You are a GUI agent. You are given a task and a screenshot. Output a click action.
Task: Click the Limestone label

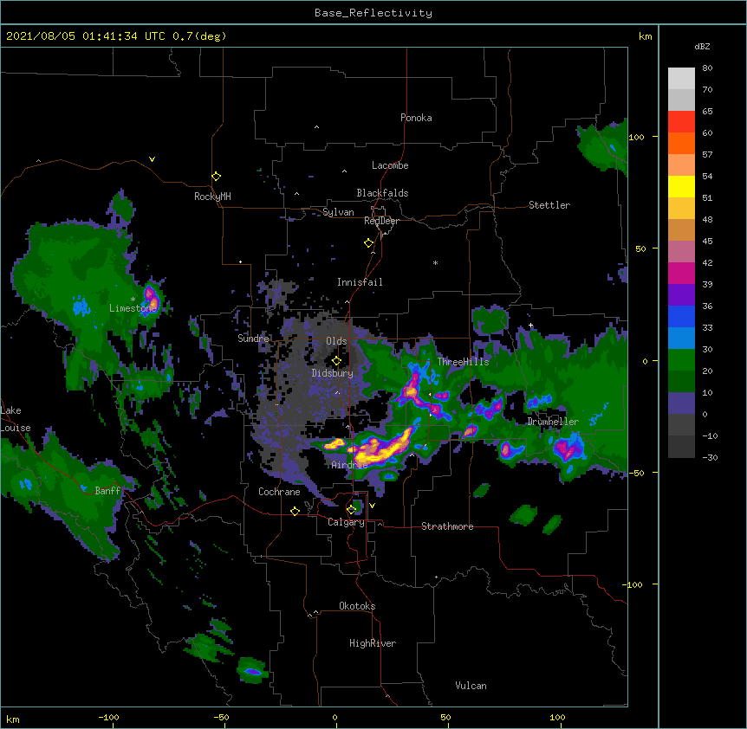(x=133, y=308)
